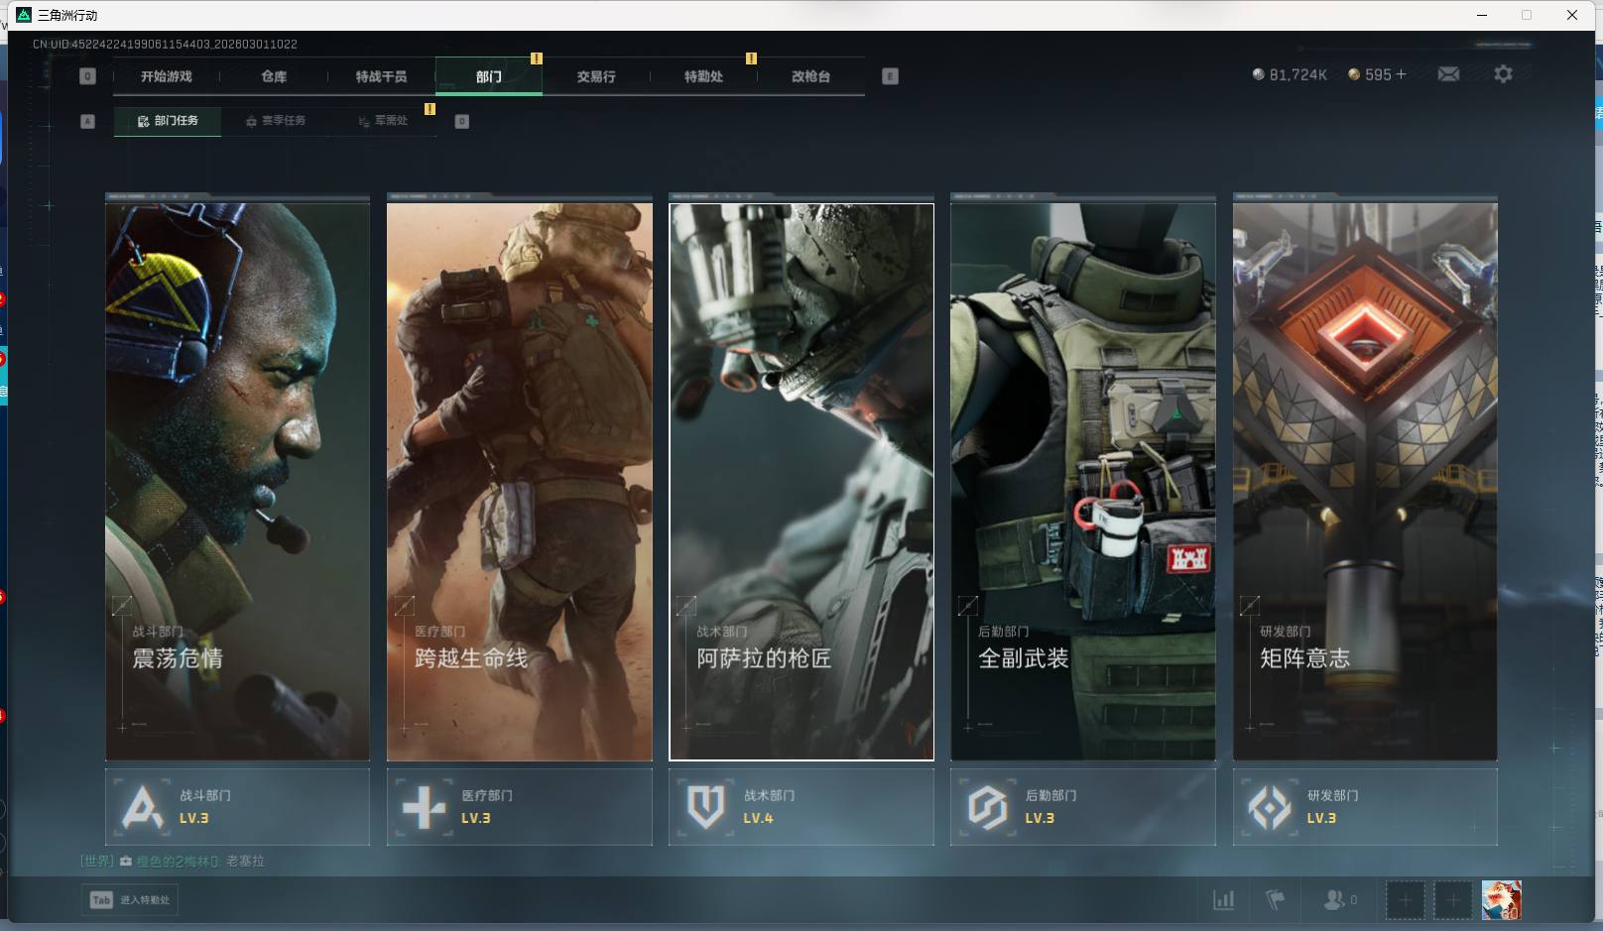Open the 交易行 tab
Screen dimensions: 1603x931
pos(596,76)
